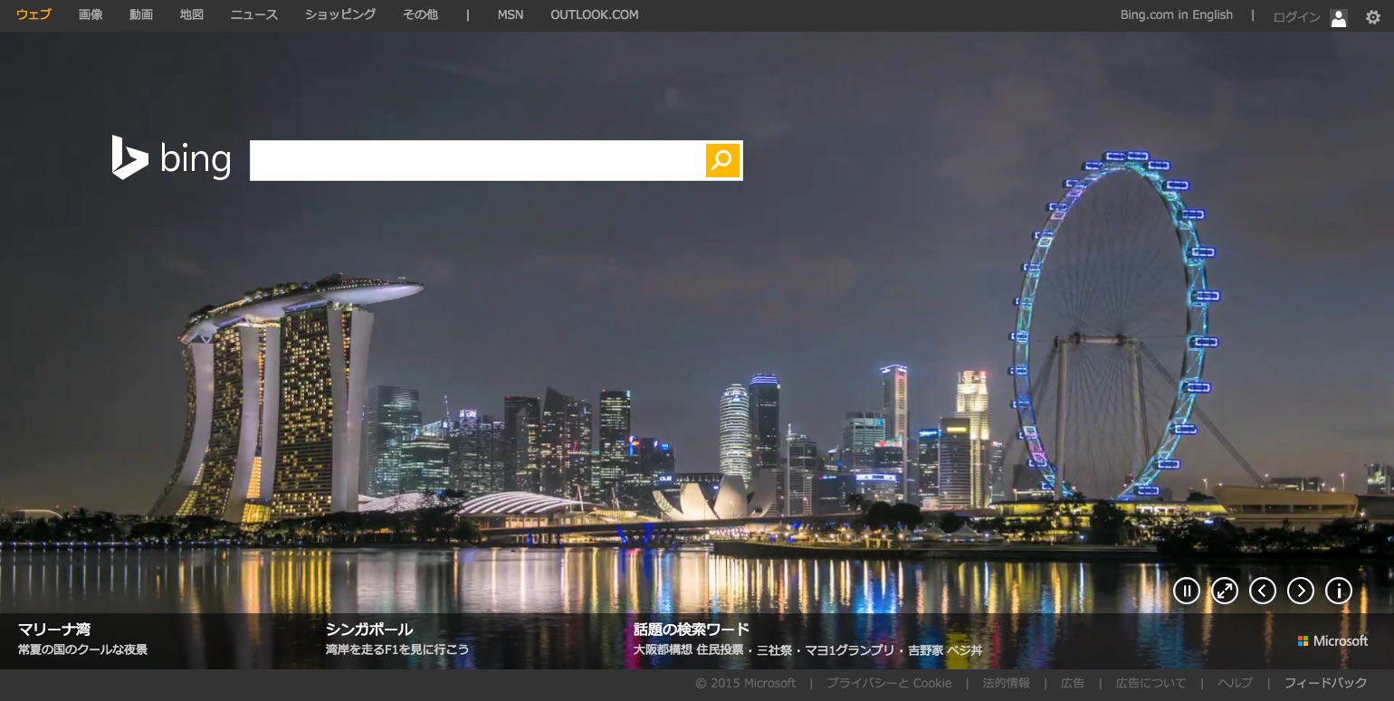Click the orange search magnifier button
The image size is (1394, 701).
click(x=722, y=161)
